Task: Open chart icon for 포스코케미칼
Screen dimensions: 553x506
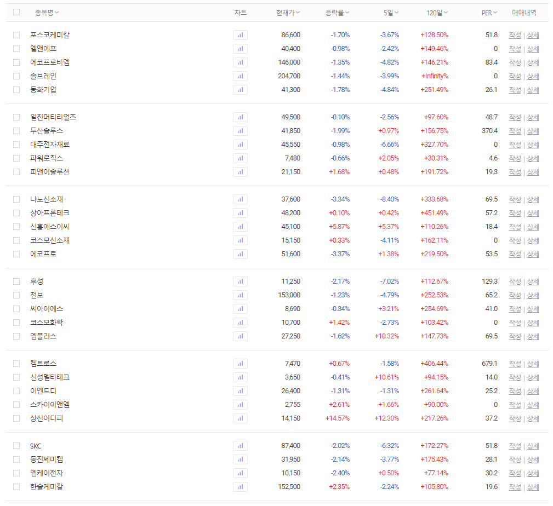Action: pyautogui.click(x=240, y=35)
